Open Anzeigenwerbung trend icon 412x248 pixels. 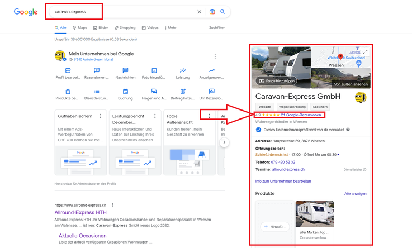[x=211, y=70]
